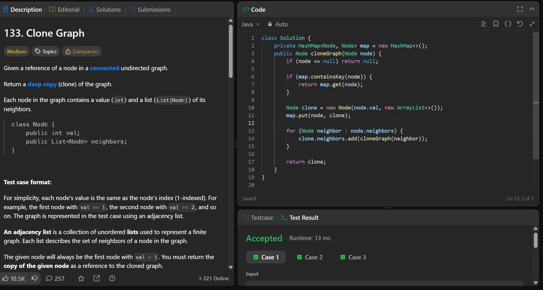Screen dimensions: 543x290
Task: Star the problem as favorite
Action: [81, 279]
